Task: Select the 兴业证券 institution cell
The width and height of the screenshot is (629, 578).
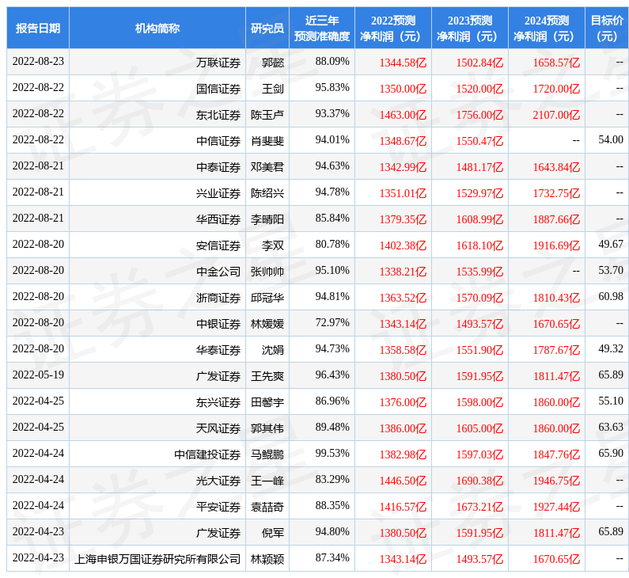Action: pyautogui.click(x=157, y=192)
